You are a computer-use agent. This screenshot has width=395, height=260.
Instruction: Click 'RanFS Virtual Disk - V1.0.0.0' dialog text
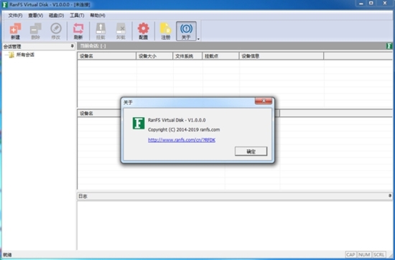[177, 120]
